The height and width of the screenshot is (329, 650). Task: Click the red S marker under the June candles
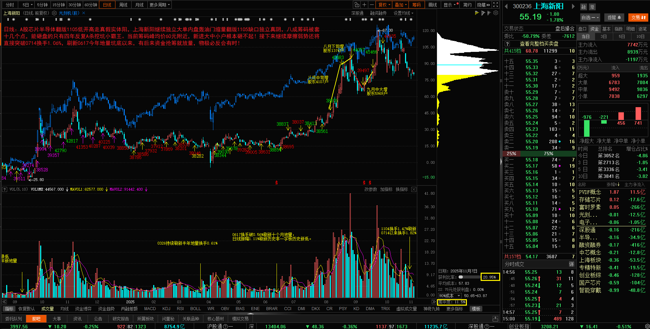point(276,183)
